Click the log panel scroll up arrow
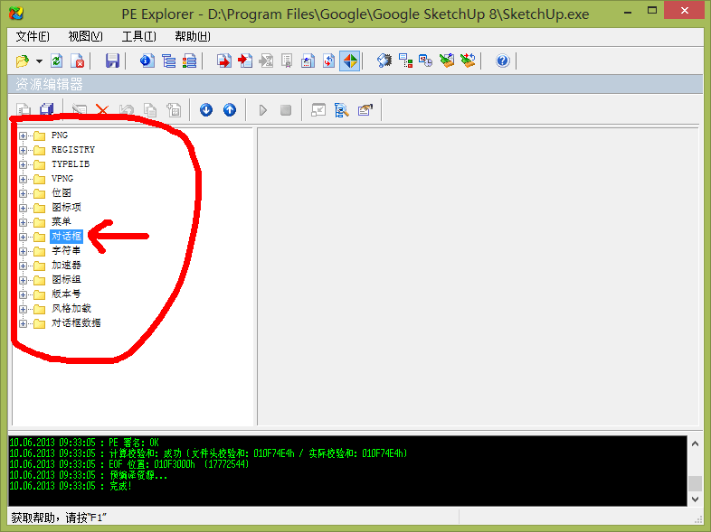This screenshot has height=532, width=711. 695,443
